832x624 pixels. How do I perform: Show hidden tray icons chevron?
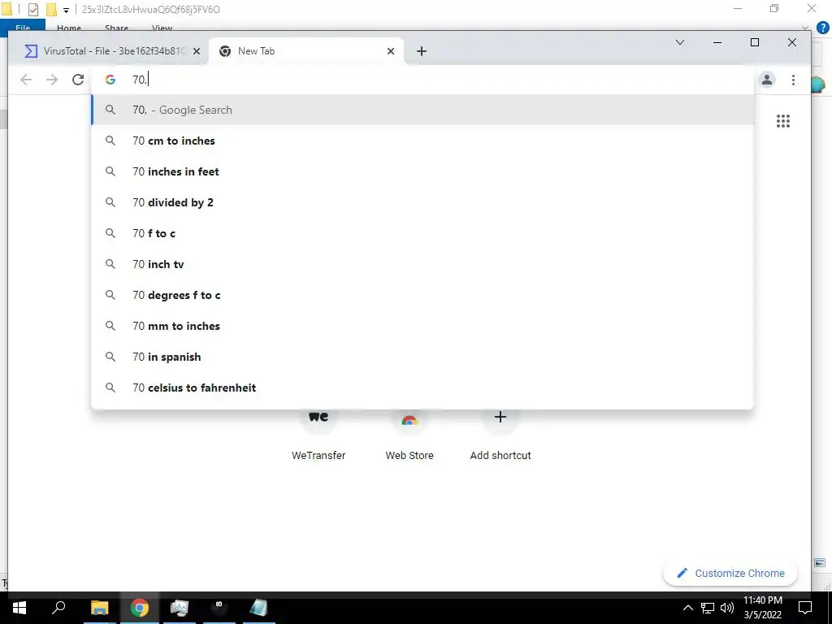click(687, 608)
